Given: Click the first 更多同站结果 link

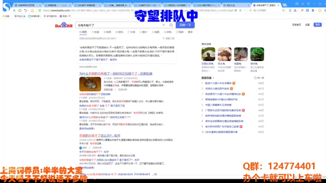Looking at the screenshot, I should point(87,129).
